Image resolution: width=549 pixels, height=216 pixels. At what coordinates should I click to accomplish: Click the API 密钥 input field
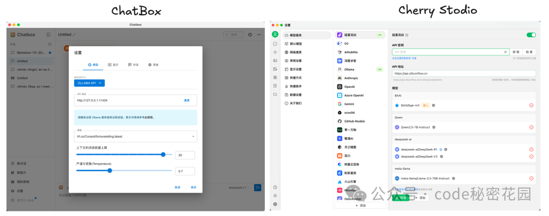450,52
